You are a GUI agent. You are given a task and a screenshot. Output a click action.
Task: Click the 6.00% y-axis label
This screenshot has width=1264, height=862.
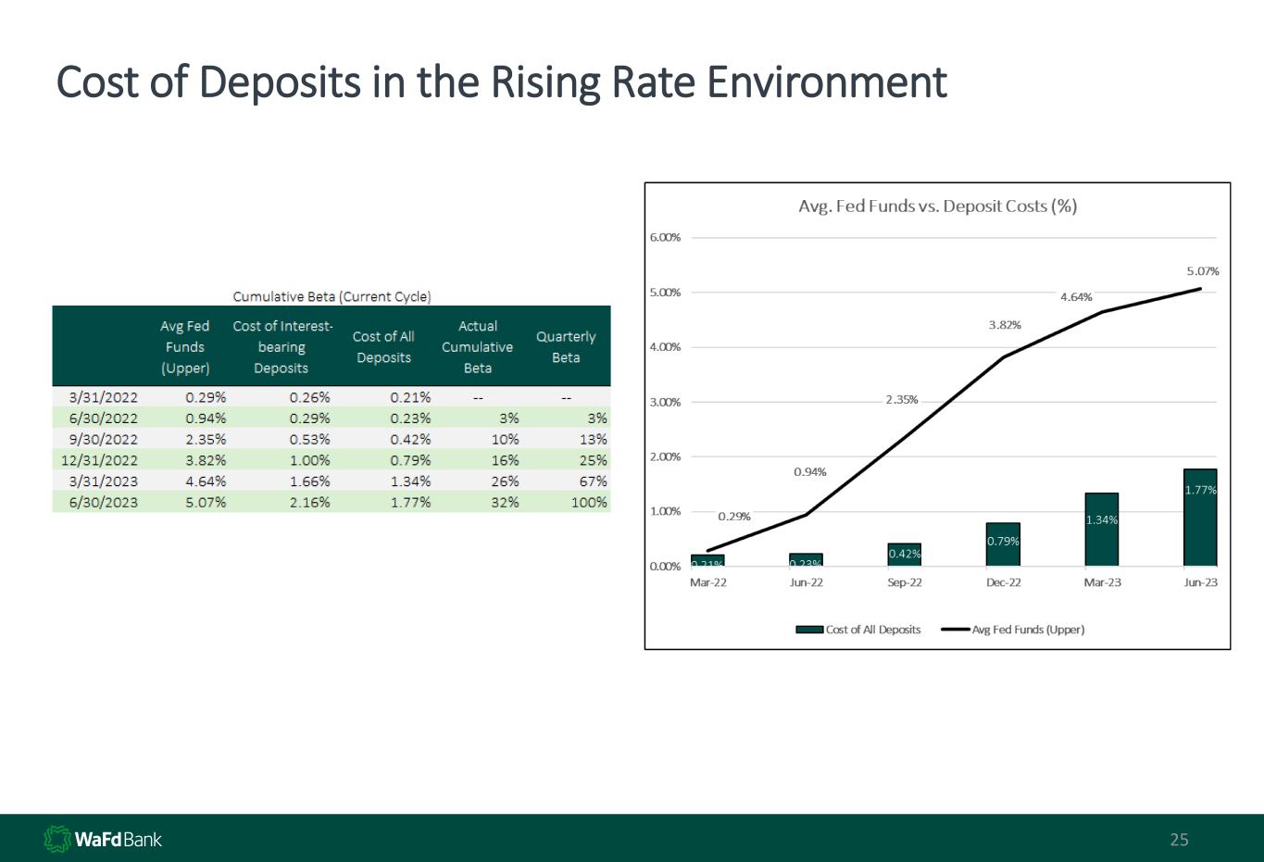coord(664,237)
